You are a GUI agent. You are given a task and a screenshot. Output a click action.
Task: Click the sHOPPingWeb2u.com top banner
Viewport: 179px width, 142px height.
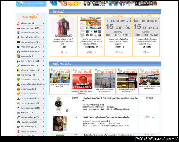[104, 3]
